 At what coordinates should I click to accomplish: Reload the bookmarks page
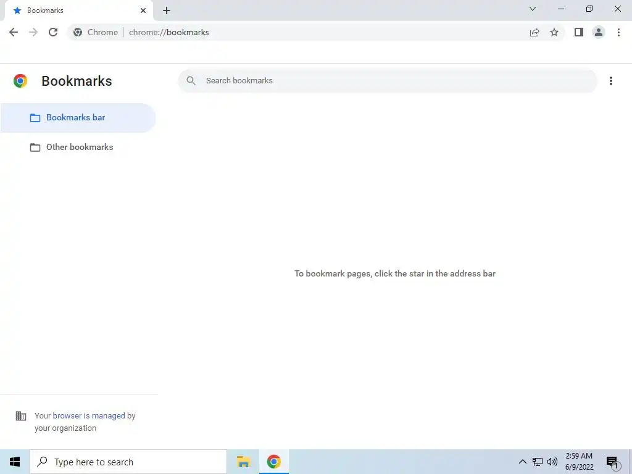pos(53,32)
